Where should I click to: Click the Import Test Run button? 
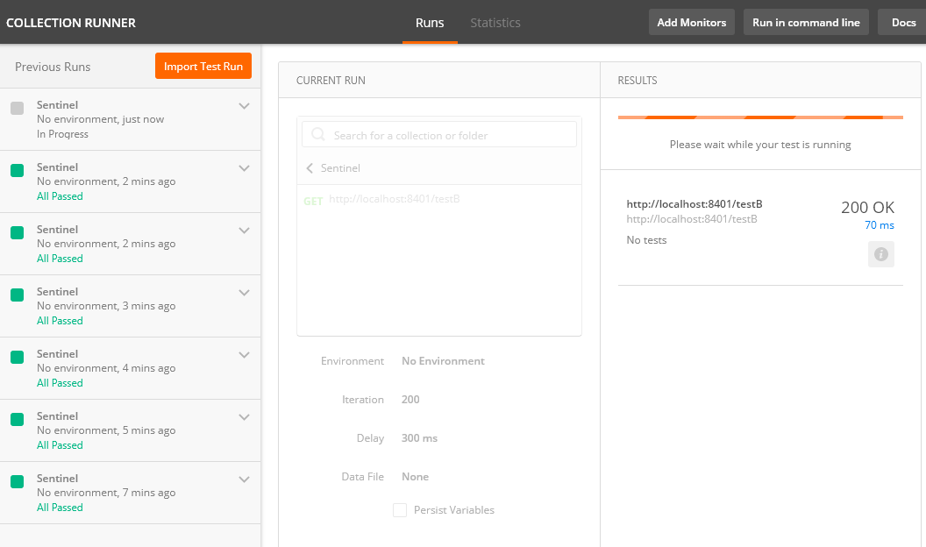click(x=203, y=66)
